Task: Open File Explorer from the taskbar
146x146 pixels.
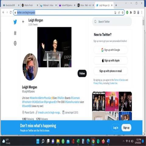Action: coord(58,141)
